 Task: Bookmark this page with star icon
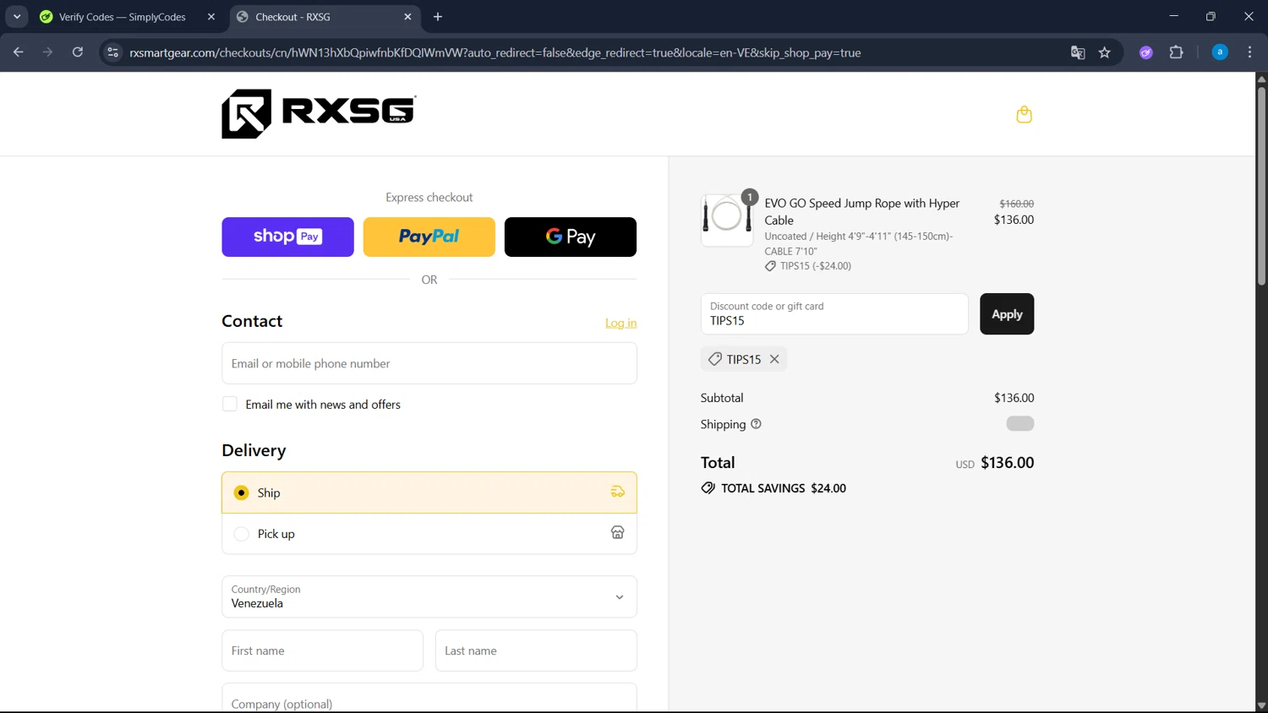pyautogui.click(x=1105, y=52)
